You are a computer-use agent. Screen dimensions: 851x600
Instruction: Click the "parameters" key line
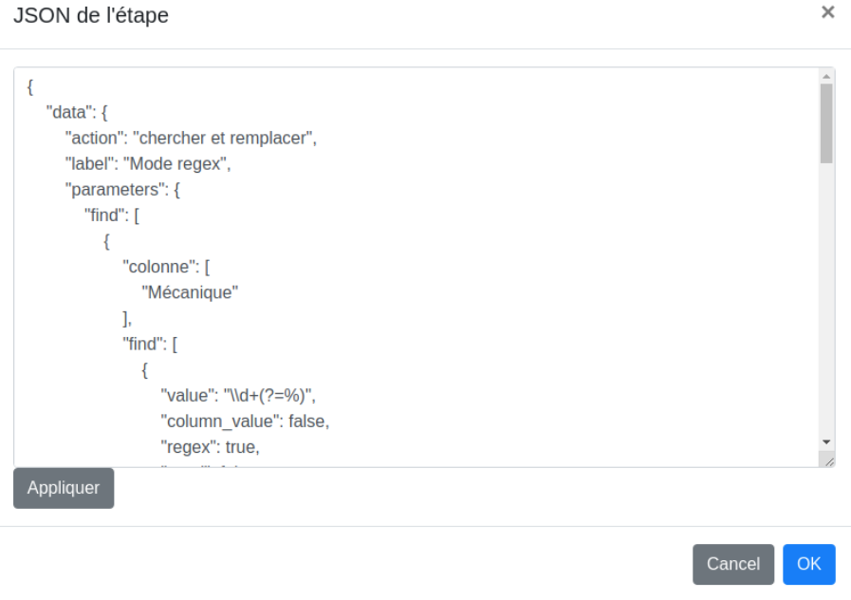click(x=121, y=189)
